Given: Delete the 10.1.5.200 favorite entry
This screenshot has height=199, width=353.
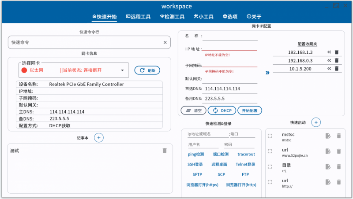Looking at the screenshot, I should [x=337, y=69].
